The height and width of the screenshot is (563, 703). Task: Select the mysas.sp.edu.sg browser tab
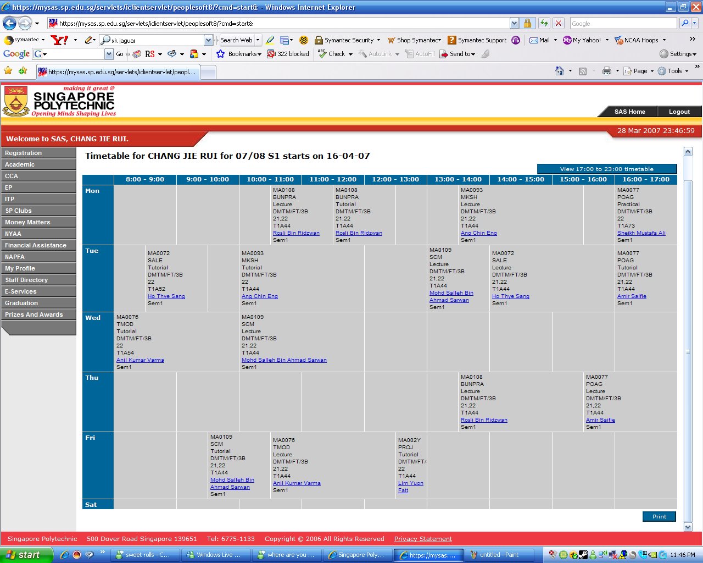(117, 72)
